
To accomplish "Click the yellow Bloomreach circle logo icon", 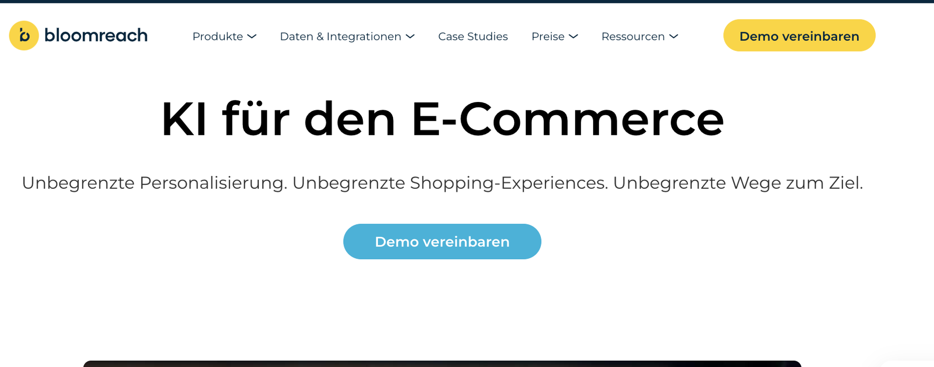I will click(24, 35).
